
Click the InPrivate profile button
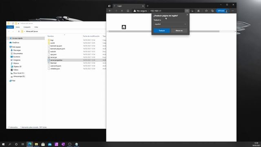[x=223, y=11]
